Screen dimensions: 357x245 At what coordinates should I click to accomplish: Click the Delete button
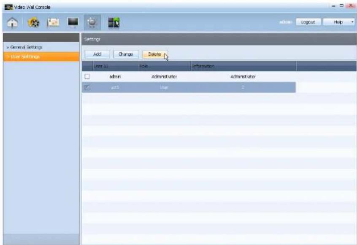[154, 54]
